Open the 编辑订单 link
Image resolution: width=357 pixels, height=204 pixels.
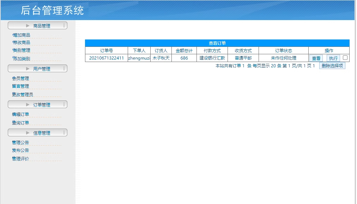20,115
